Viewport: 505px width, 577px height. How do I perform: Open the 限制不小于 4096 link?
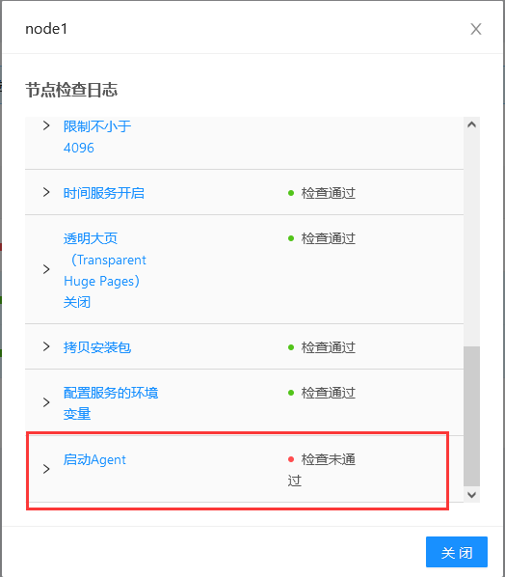[97, 137]
